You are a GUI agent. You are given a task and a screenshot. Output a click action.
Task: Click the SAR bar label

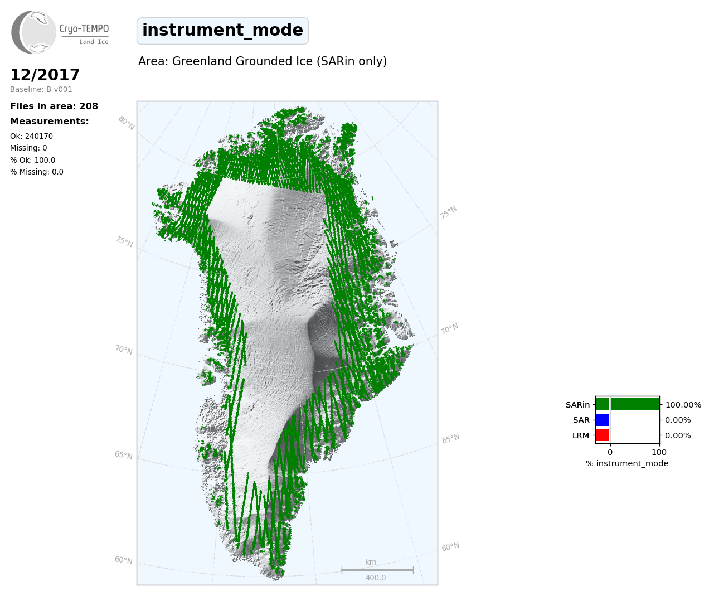(x=581, y=420)
